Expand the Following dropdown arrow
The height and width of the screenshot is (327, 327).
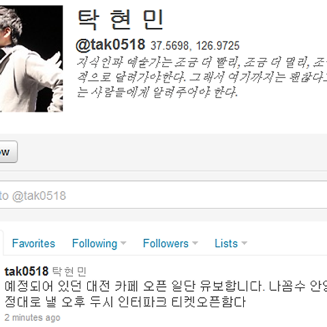pyautogui.click(x=123, y=243)
